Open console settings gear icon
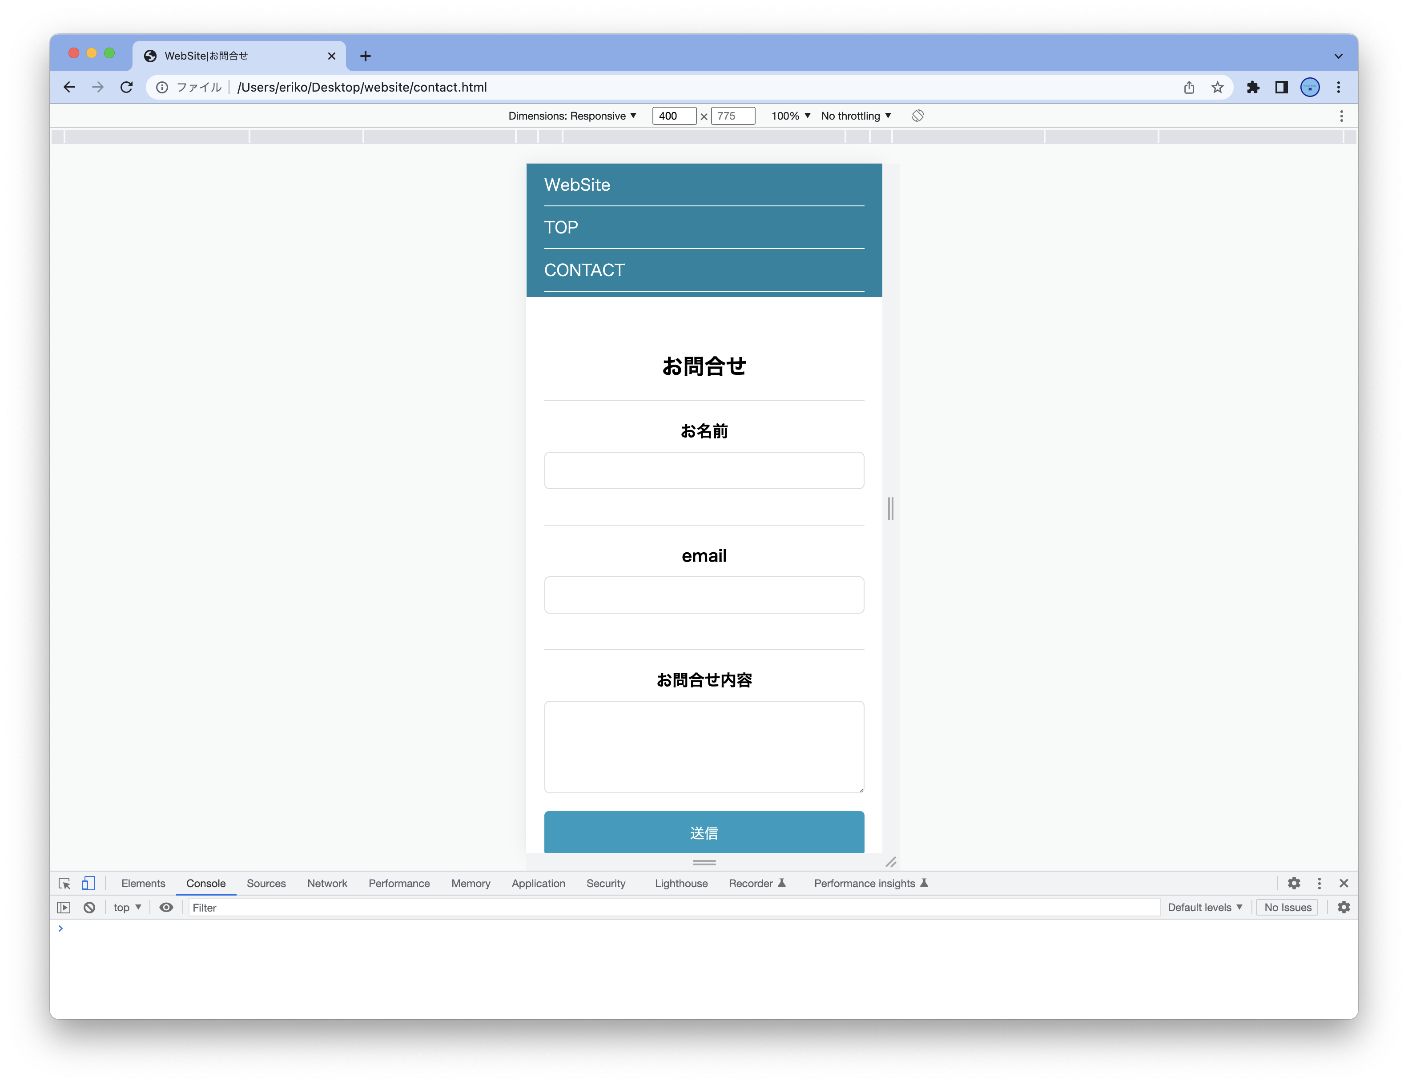This screenshot has height=1085, width=1408. coord(1344,908)
